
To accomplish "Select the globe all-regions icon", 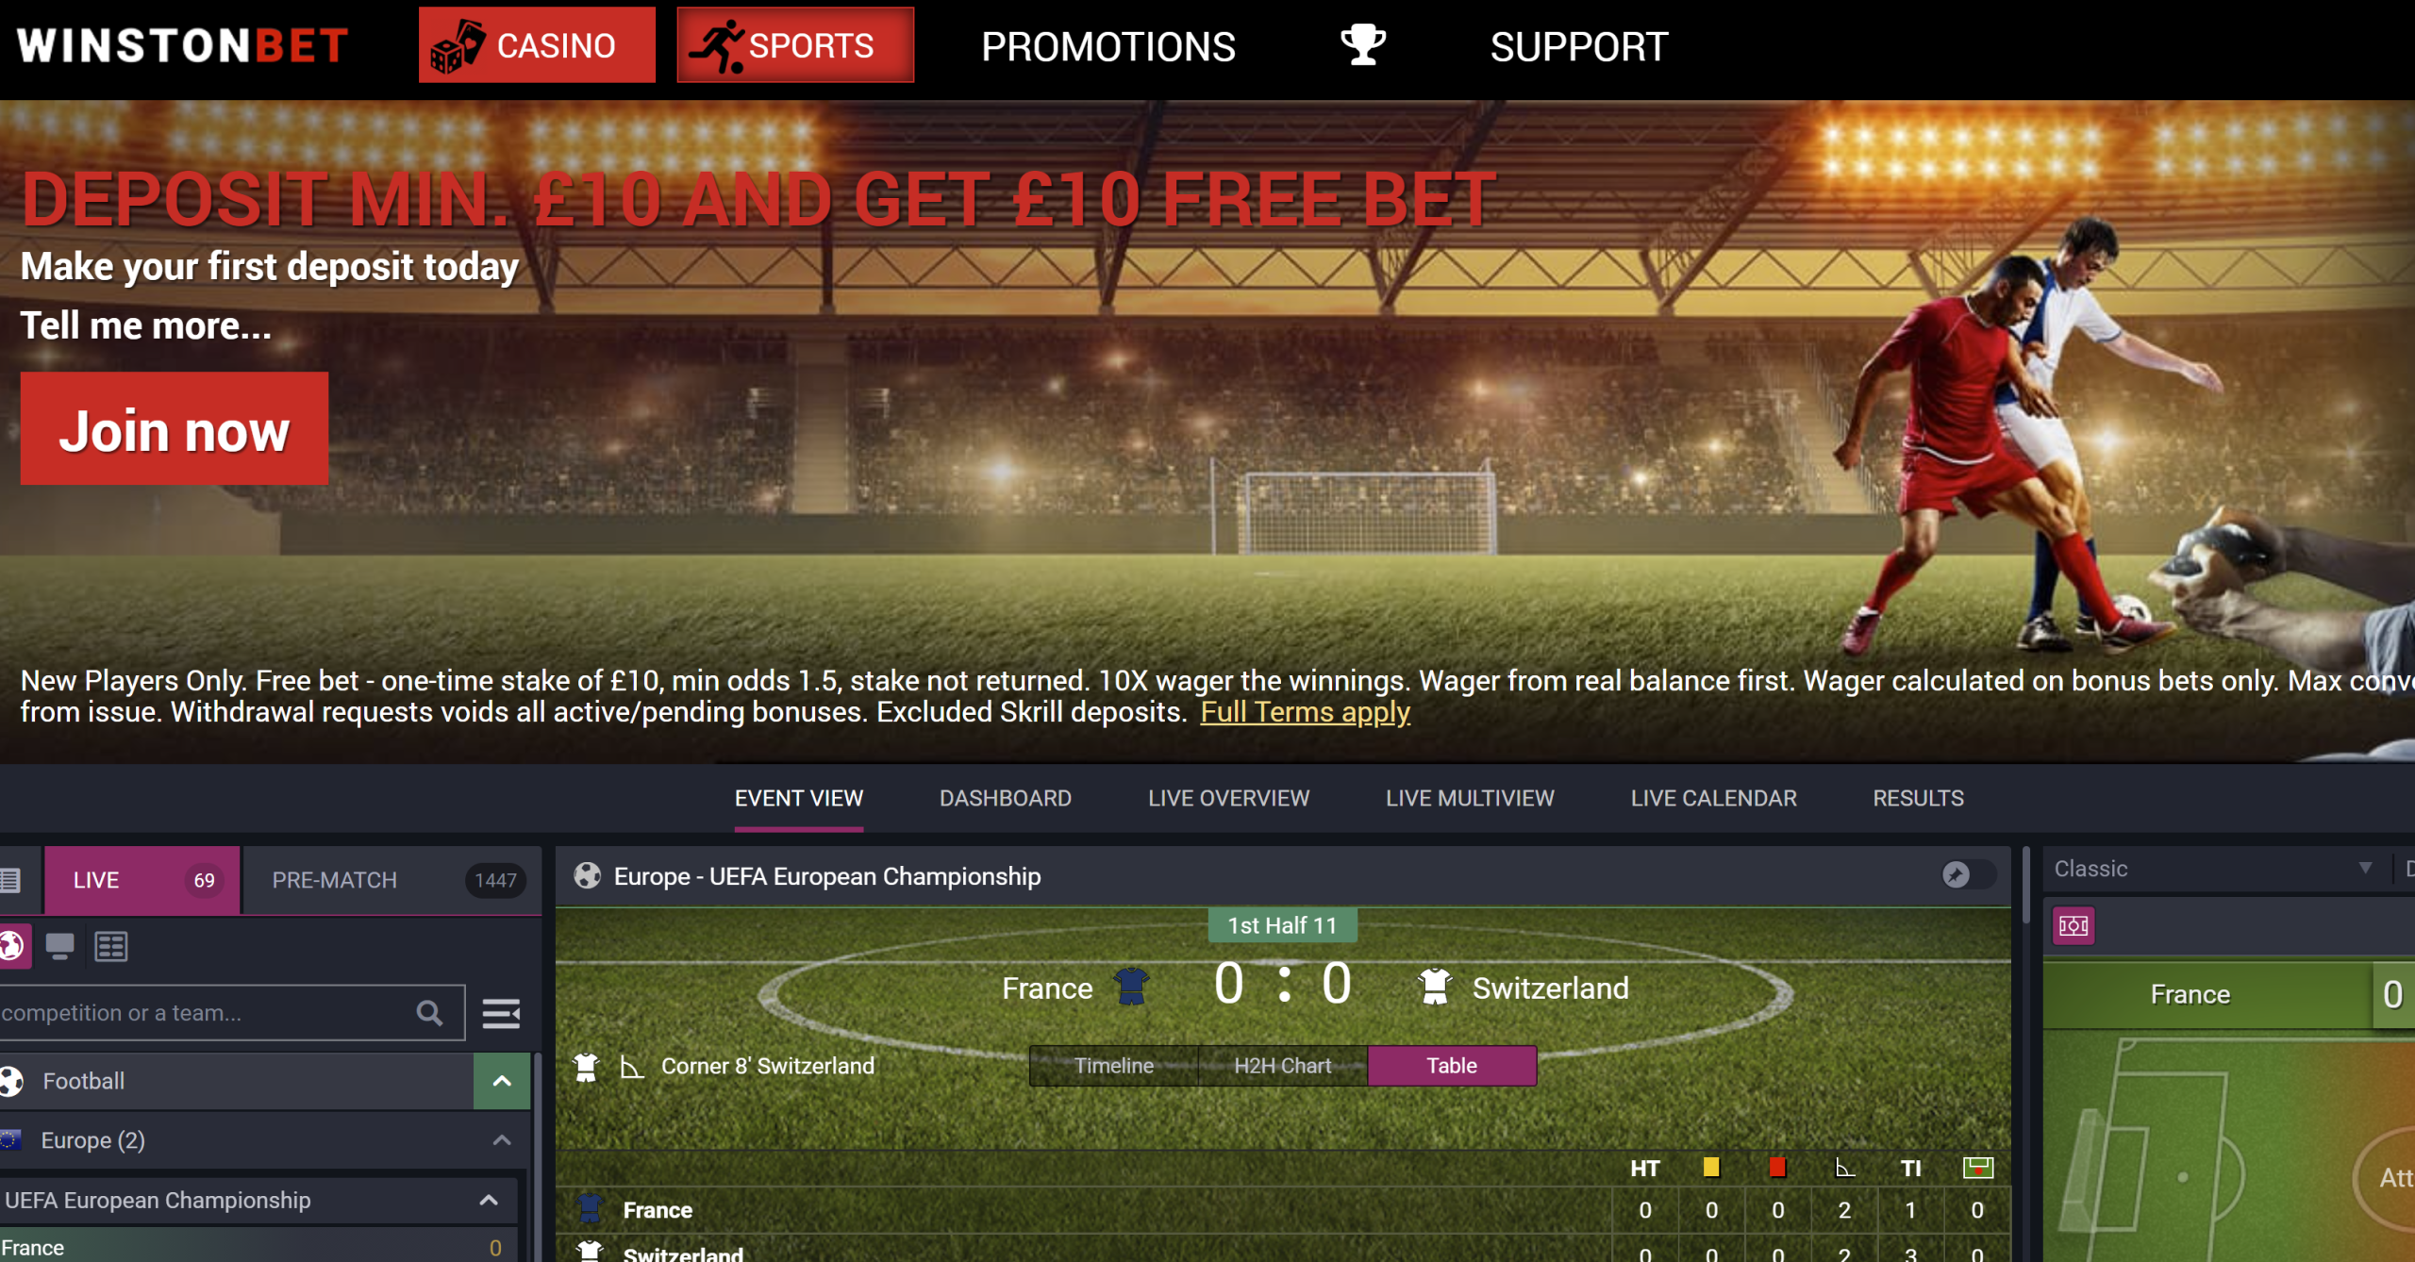I will [x=13, y=946].
